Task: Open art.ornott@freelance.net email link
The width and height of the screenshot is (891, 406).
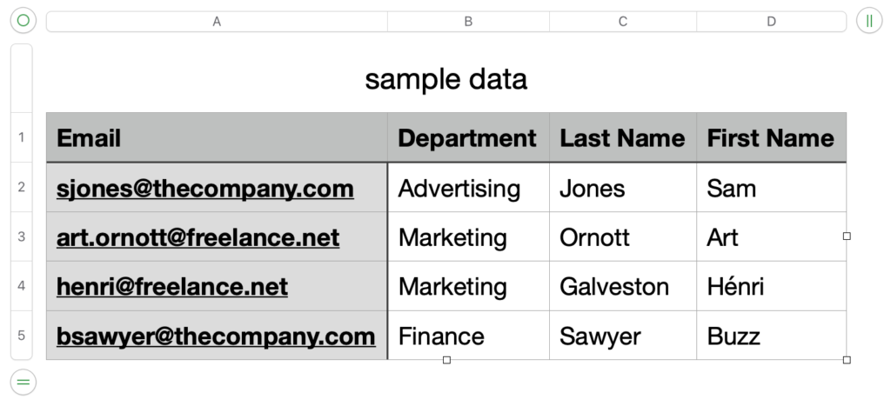Action: coord(198,237)
